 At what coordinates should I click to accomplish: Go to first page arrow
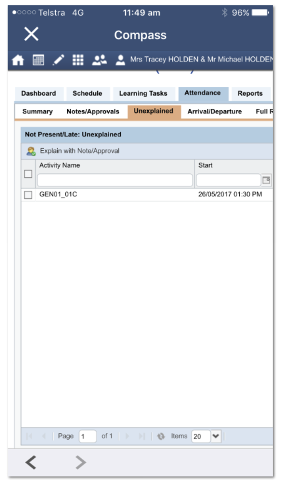click(29, 436)
